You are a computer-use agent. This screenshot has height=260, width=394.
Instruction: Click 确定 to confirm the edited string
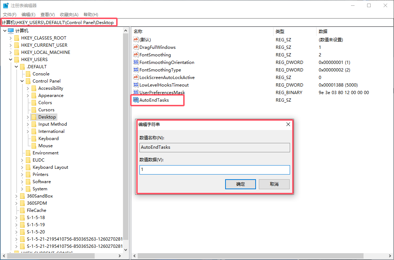tap(240, 184)
